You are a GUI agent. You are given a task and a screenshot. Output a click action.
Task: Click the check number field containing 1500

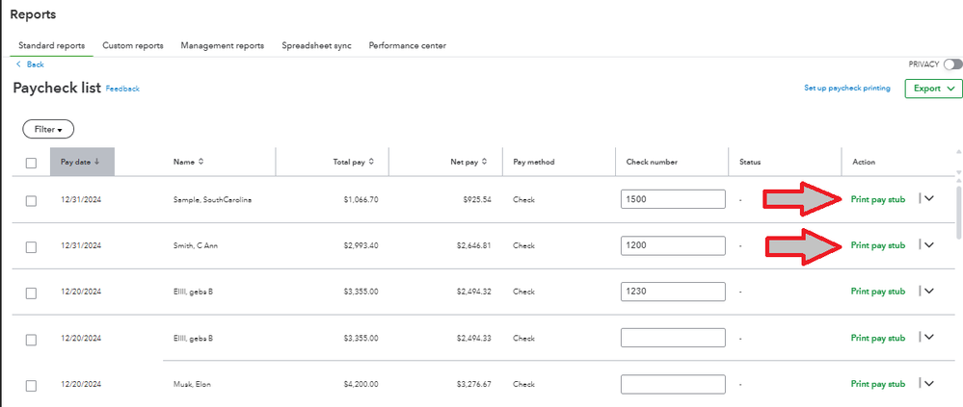(673, 199)
